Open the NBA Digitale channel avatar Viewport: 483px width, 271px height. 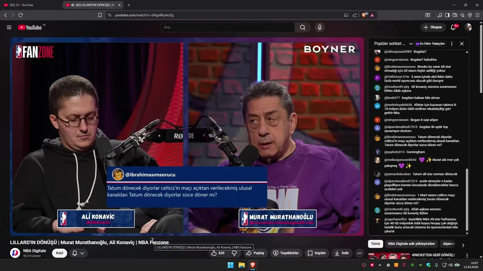pos(15,253)
